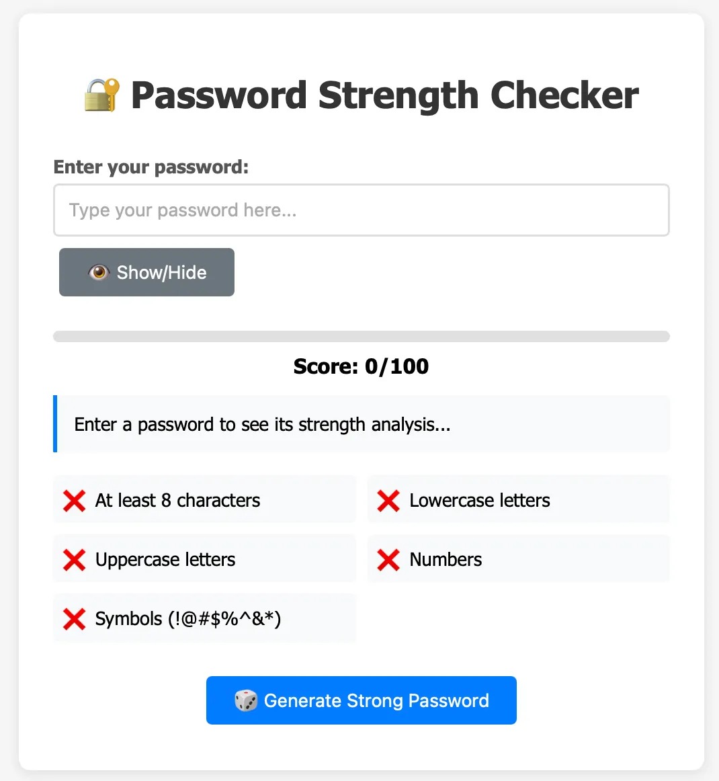This screenshot has width=719, height=781.
Task: Focus the password input field
Action: coord(362,210)
